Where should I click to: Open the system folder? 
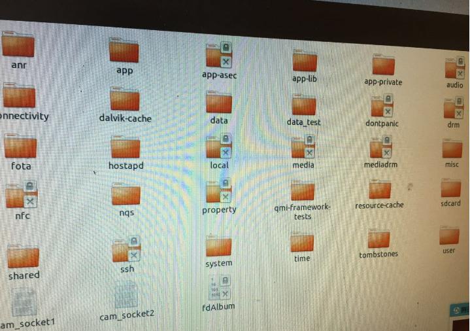[218, 246]
